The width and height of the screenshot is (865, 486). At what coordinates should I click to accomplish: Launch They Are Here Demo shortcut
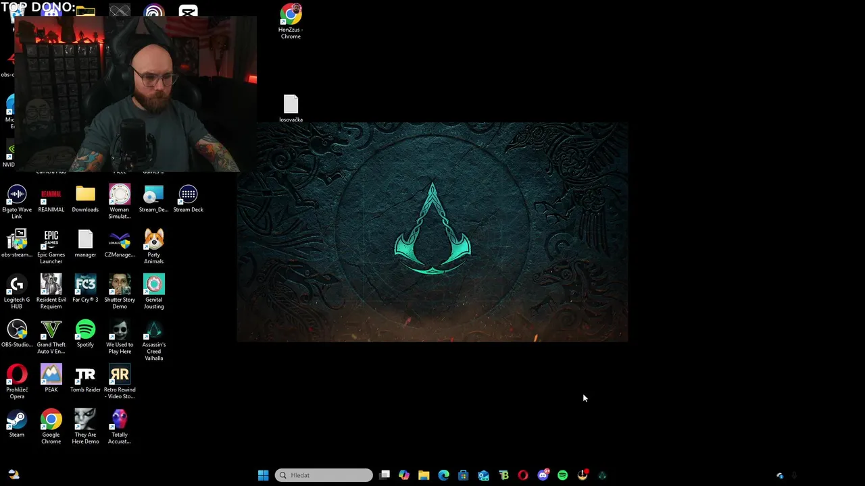pyautogui.click(x=85, y=427)
